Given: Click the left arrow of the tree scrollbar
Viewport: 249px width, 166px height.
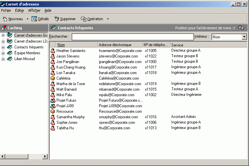Looking at the screenshot, I should [x=2, y=157].
